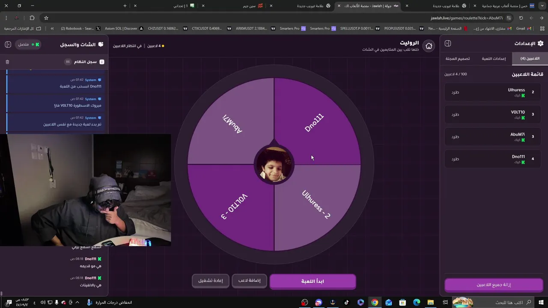Click the settings gear icon beside الإعدادات
The image size is (548, 308).
click(540, 43)
